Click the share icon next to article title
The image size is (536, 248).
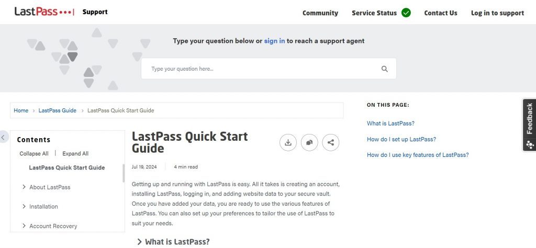pos(331,142)
